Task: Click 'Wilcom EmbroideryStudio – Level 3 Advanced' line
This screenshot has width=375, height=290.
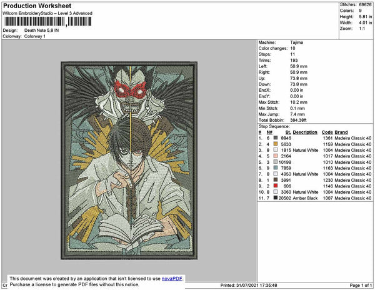Action: point(47,13)
